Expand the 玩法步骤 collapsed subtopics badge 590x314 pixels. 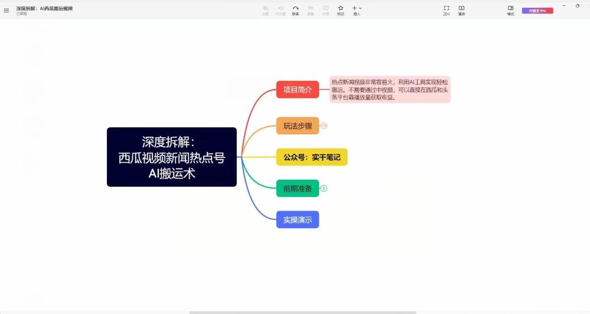pos(324,126)
